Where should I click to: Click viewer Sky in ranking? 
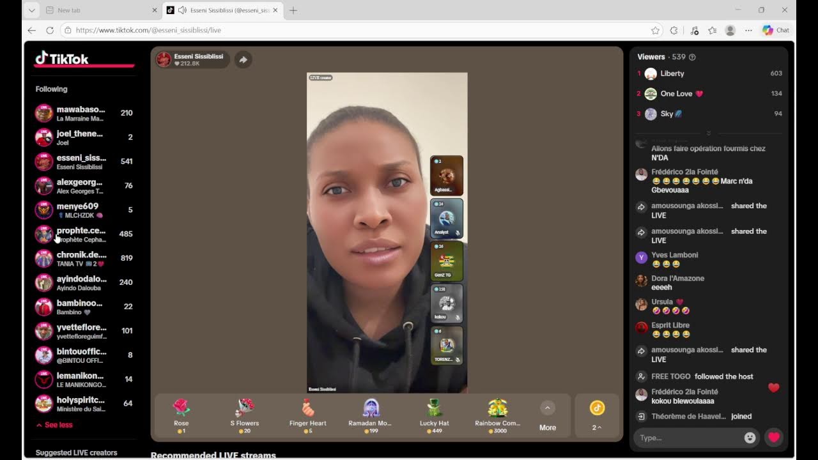click(x=709, y=114)
